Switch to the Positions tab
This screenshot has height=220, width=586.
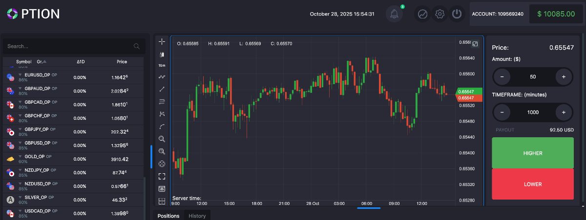coord(168,216)
